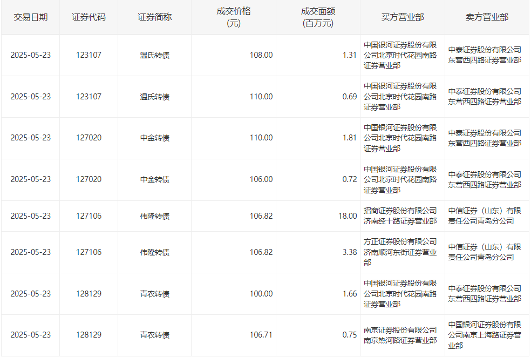Click 青农转债 in the row priced 100.00

(x=155, y=294)
